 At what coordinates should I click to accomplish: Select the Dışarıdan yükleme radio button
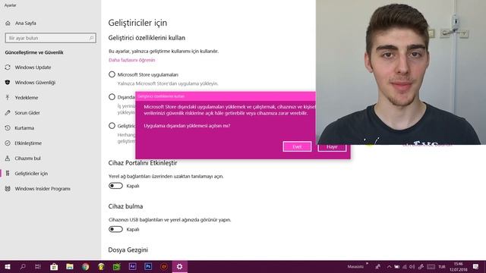coord(112,97)
